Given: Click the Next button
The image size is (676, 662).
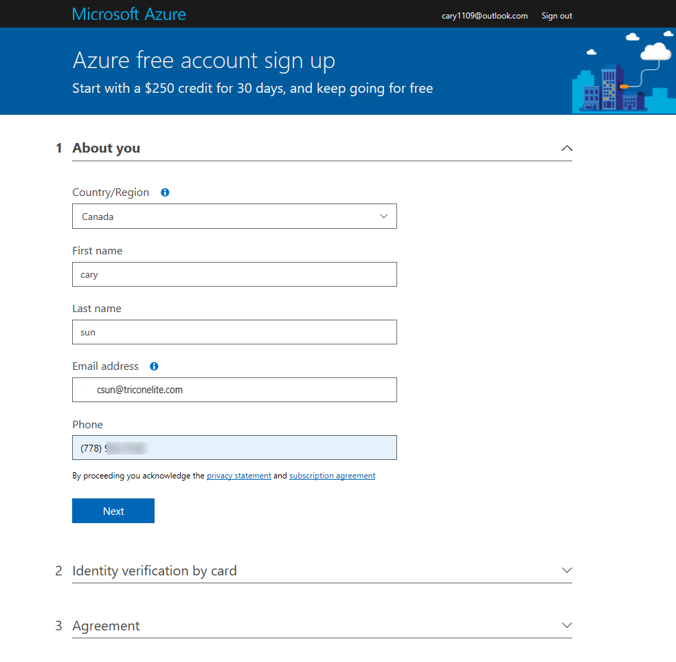Looking at the screenshot, I should [113, 511].
